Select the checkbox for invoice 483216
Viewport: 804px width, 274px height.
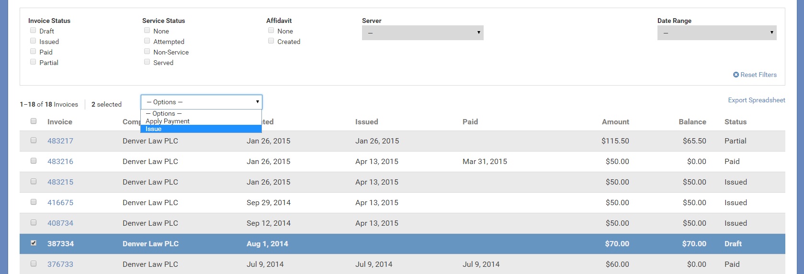[34, 161]
